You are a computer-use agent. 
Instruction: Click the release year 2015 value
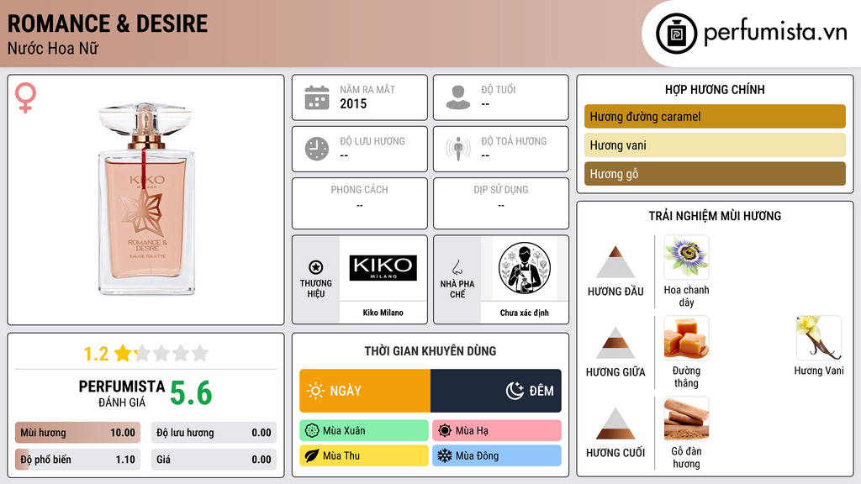coord(353,103)
